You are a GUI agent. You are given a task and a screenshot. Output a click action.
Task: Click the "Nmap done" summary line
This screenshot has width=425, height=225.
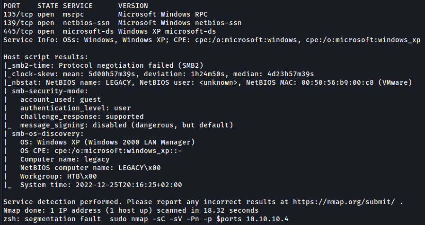point(130,211)
